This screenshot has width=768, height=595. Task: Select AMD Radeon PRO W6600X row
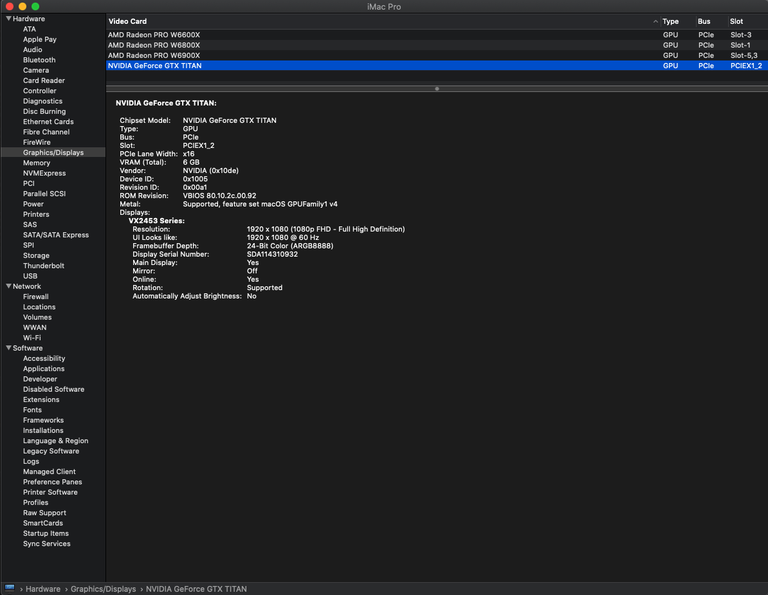(437, 35)
